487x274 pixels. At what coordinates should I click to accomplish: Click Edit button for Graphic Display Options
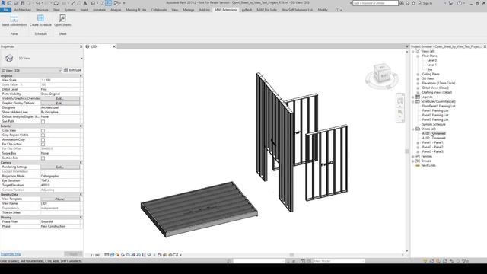click(x=60, y=104)
